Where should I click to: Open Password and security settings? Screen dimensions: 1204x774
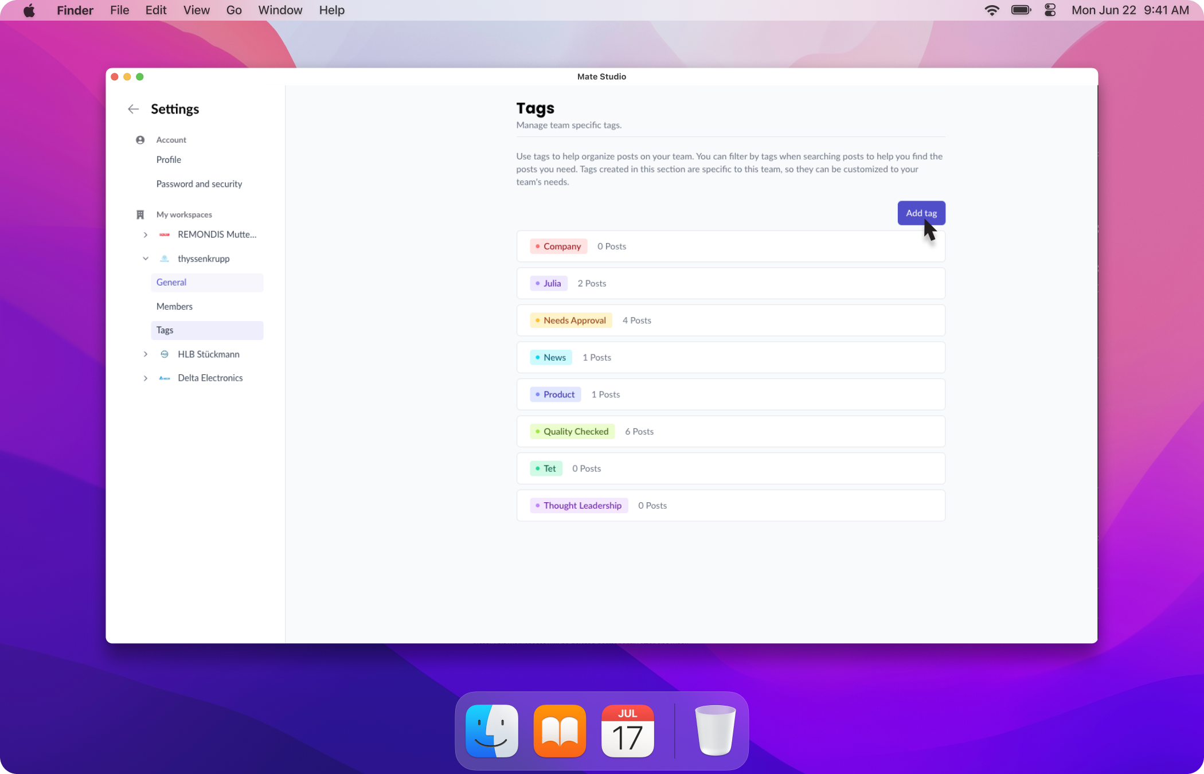click(x=199, y=184)
